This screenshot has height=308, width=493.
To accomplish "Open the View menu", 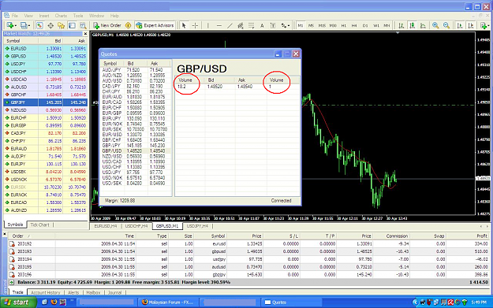I will tap(28, 16).
